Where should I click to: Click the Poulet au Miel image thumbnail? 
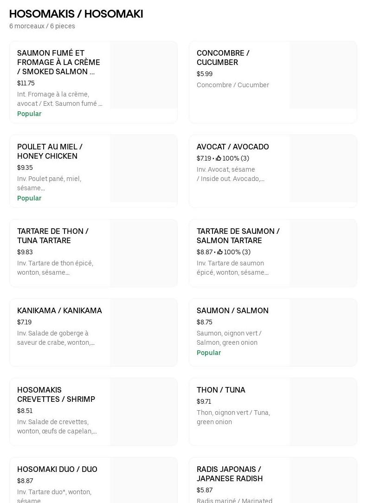pos(143,168)
